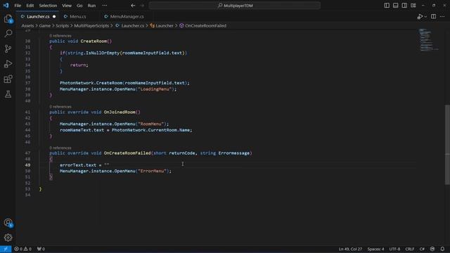Click references lens above OnCreateRoomFailed

click(60, 148)
